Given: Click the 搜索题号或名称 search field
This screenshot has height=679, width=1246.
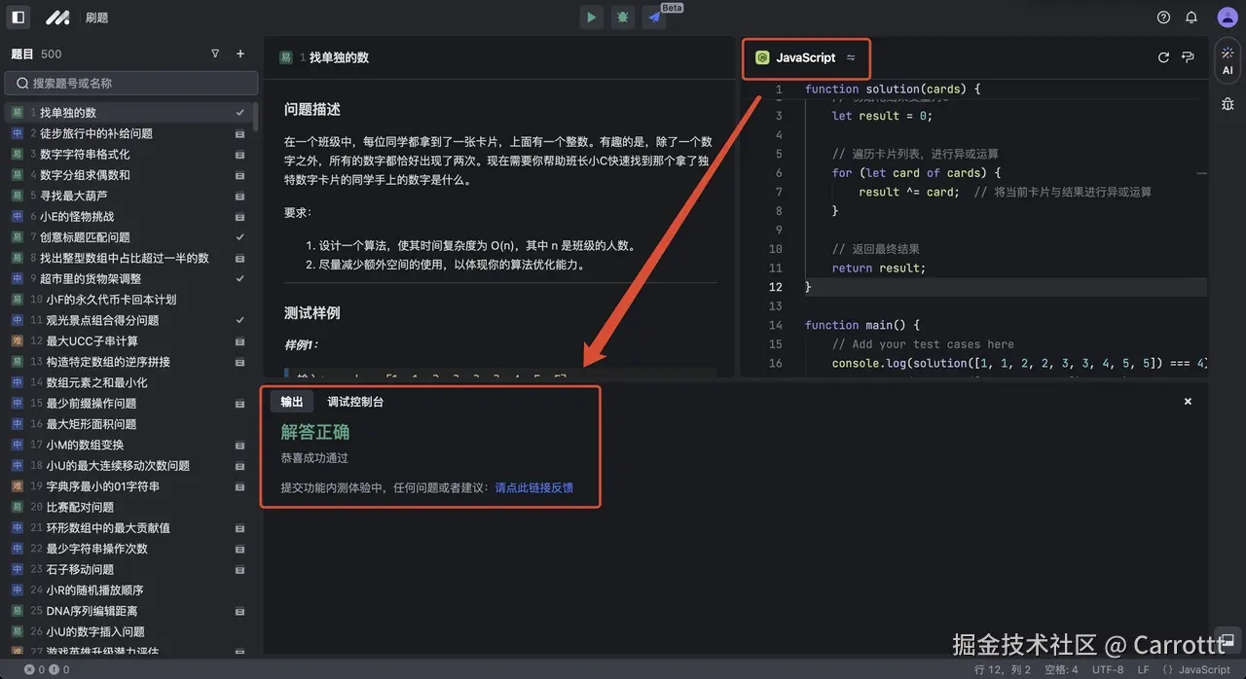Looking at the screenshot, I should click(131, 83).
